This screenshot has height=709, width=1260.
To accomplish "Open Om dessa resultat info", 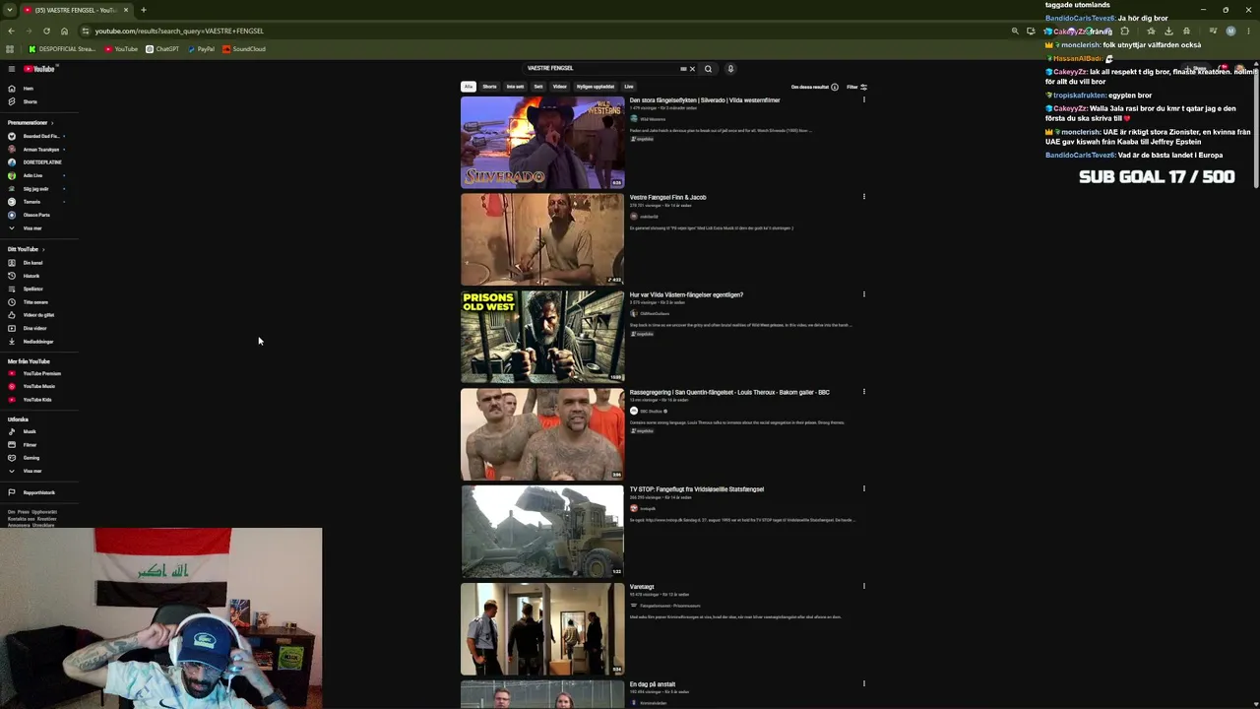I will (x=815, y=87).
